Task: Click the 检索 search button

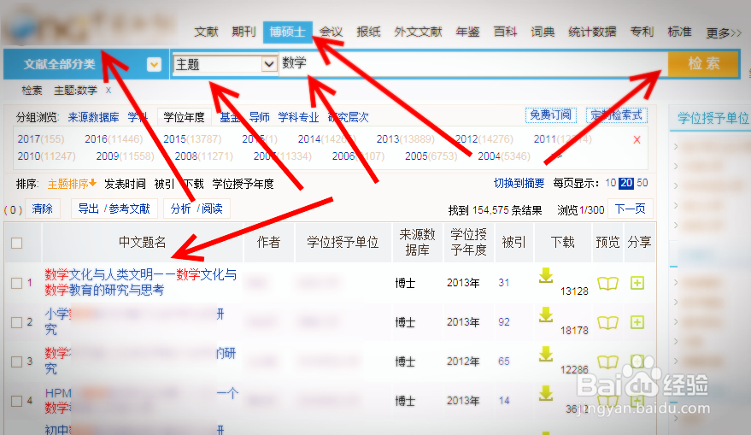Action: coord(704,64)
